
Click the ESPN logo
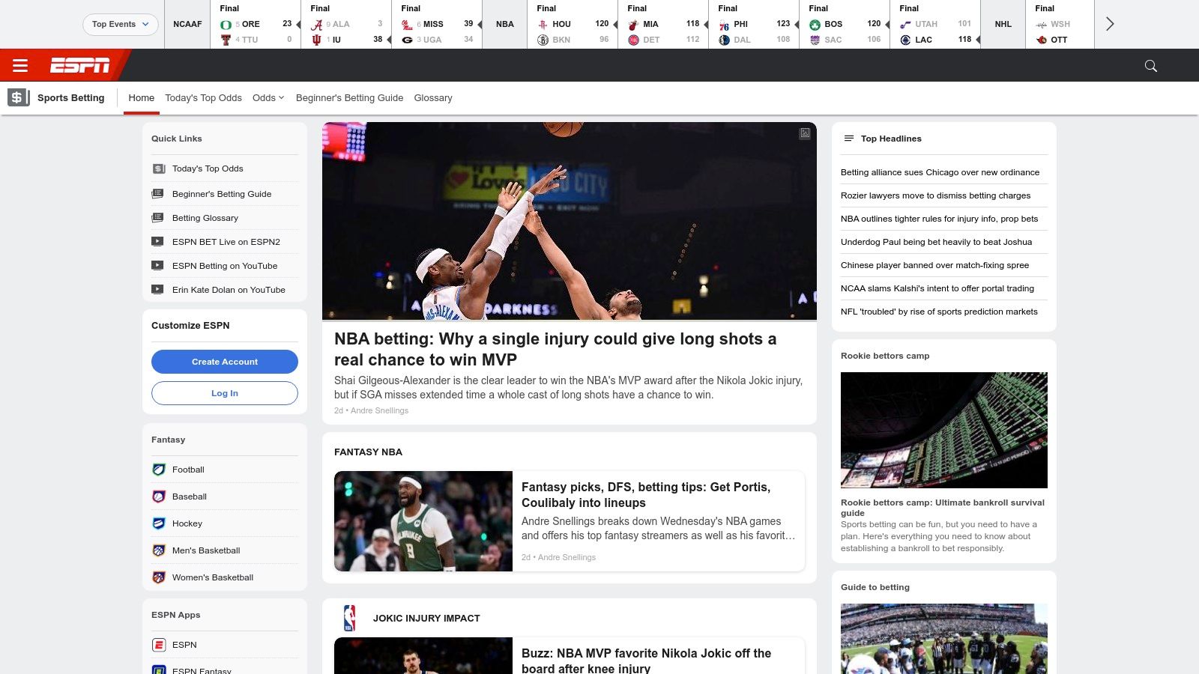[x=80, y=66]
